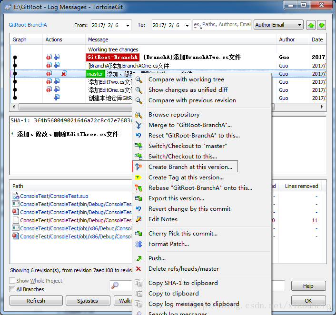336x315 pixels.
Task: Click the green down-arrow navigation icon
Action: (321, 25)
